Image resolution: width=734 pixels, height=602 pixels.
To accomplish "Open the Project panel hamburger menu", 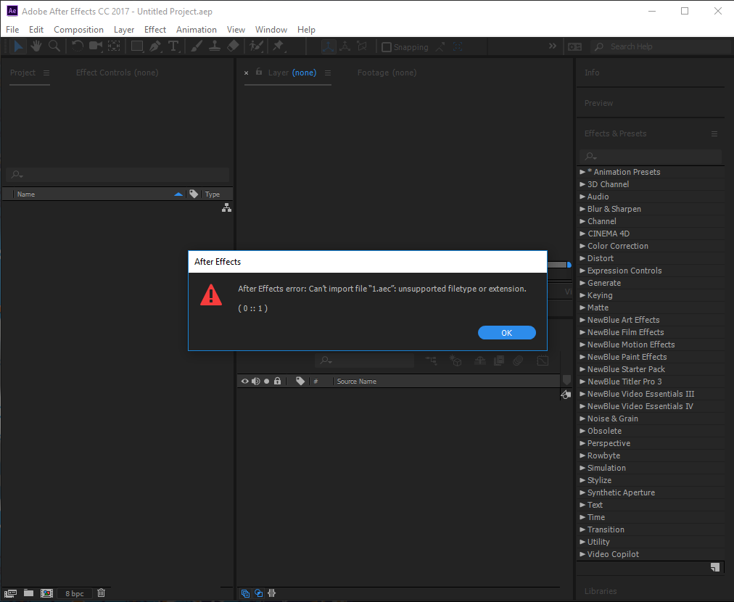I will (46, 73).
